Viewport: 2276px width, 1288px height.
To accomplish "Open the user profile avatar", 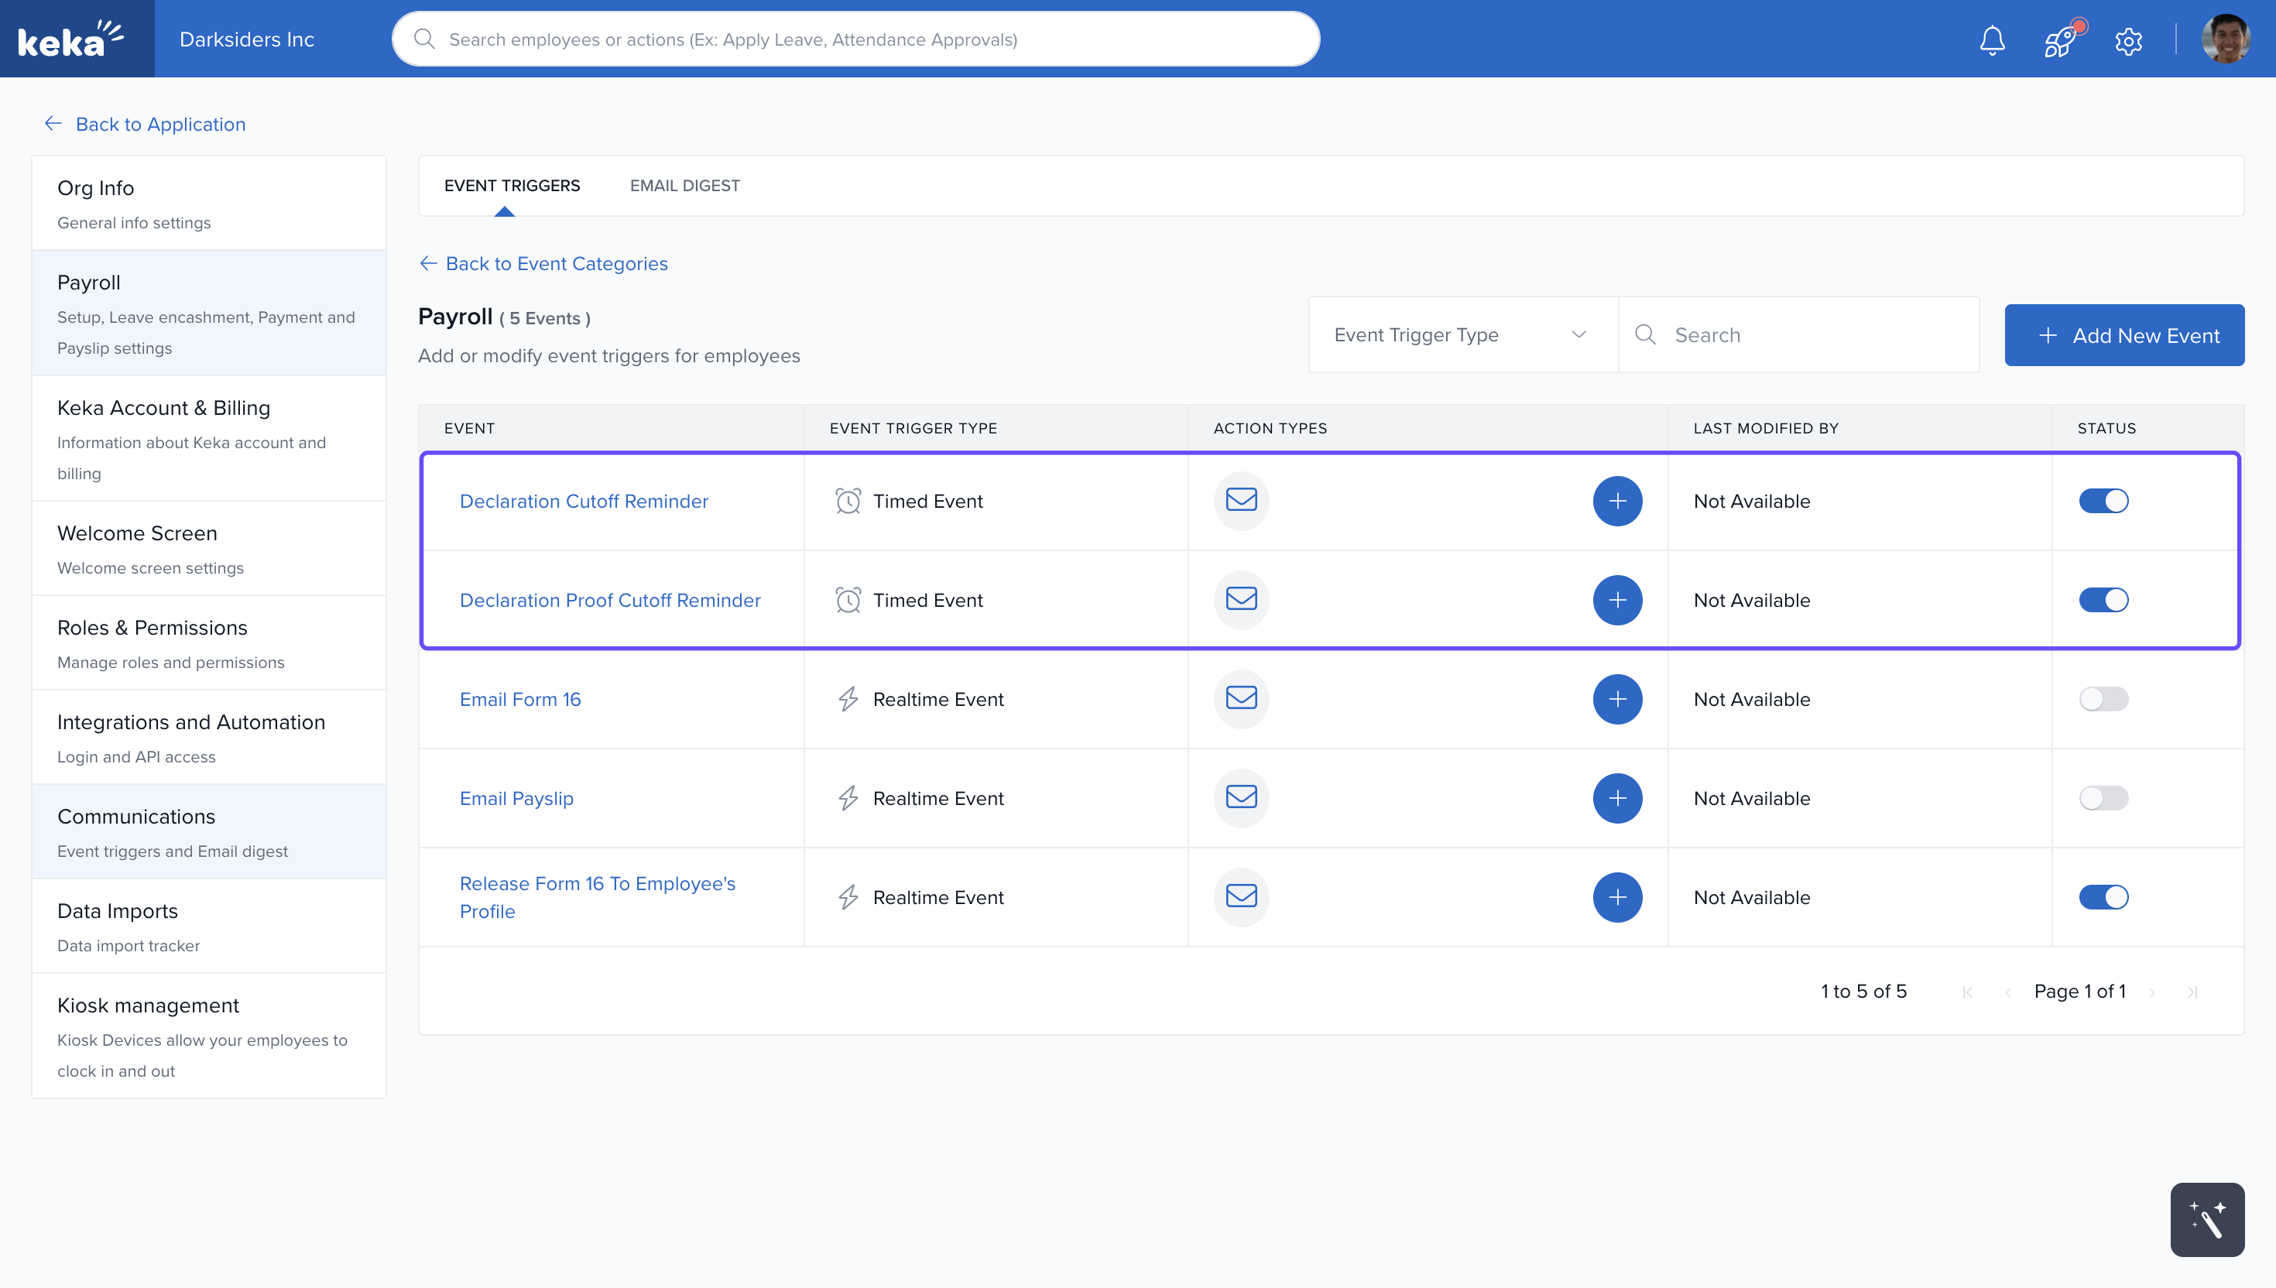I will (2226, 39).
